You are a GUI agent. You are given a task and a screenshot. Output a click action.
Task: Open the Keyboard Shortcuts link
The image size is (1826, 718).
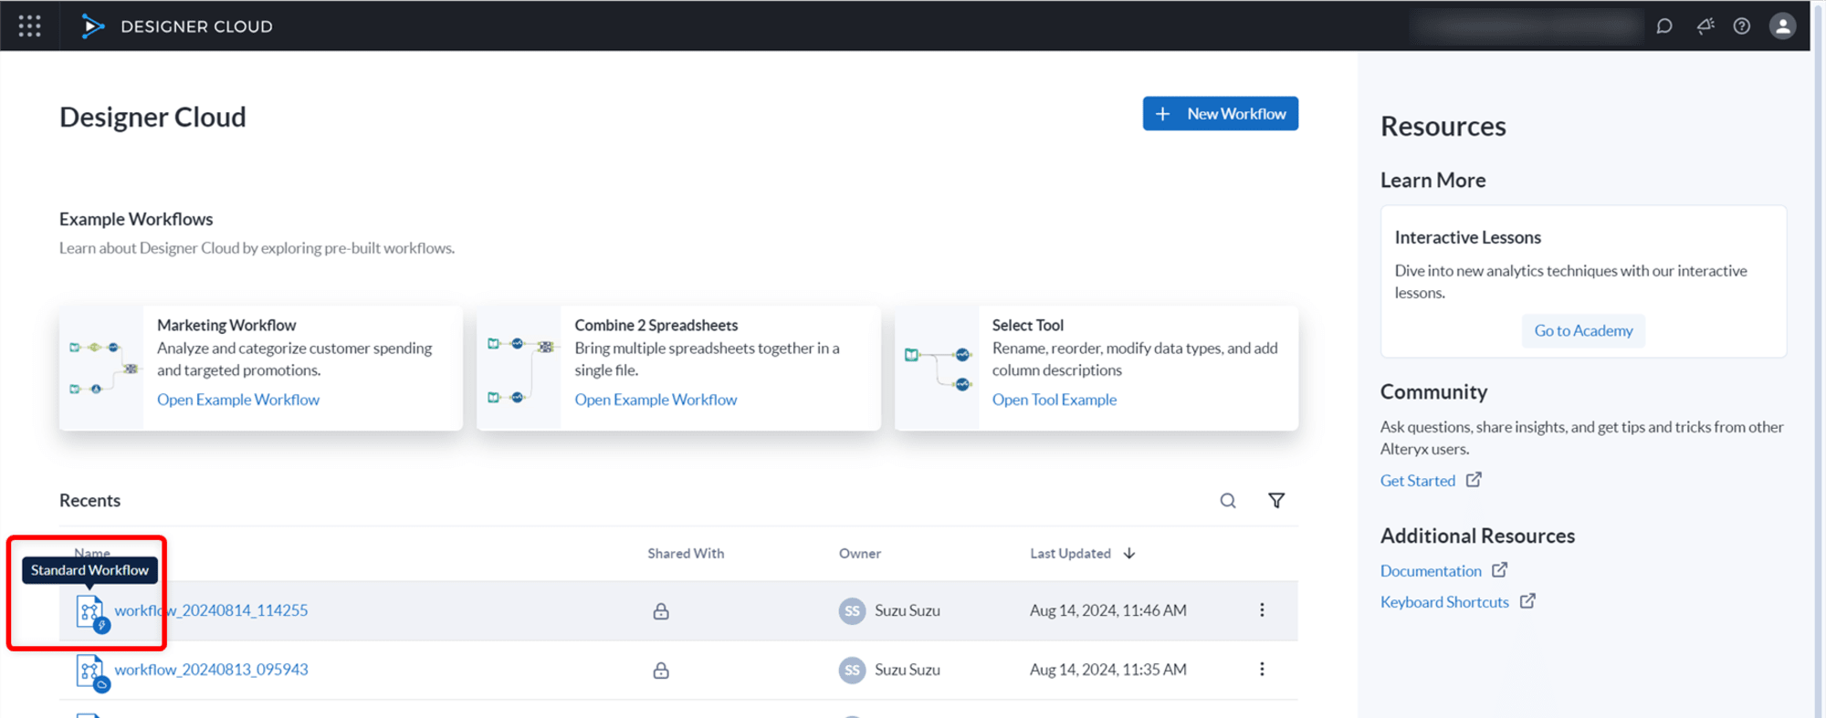[x=1444, y=602]
